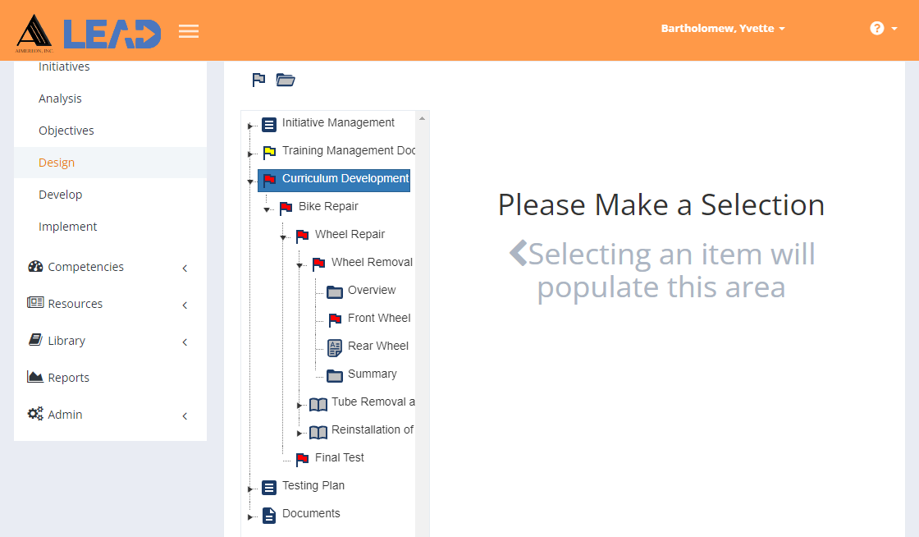Select Bike Repair tree label
Viewport: 919px width, 537px height.
click(328, 206)
